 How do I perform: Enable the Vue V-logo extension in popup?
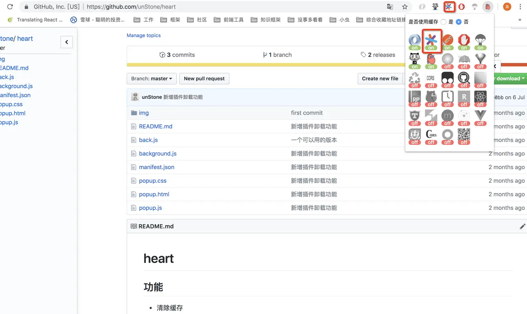pos(480,117)
